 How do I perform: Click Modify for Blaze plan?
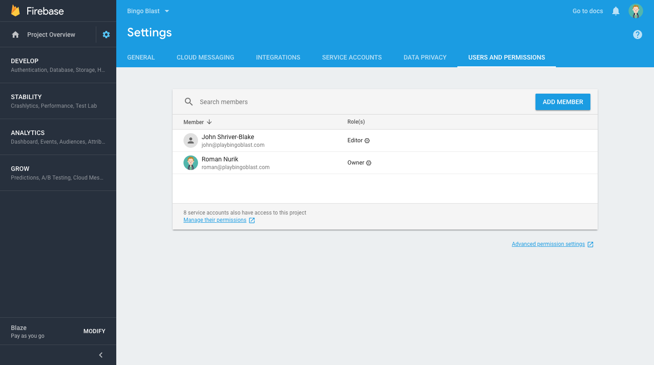point(94,331)
